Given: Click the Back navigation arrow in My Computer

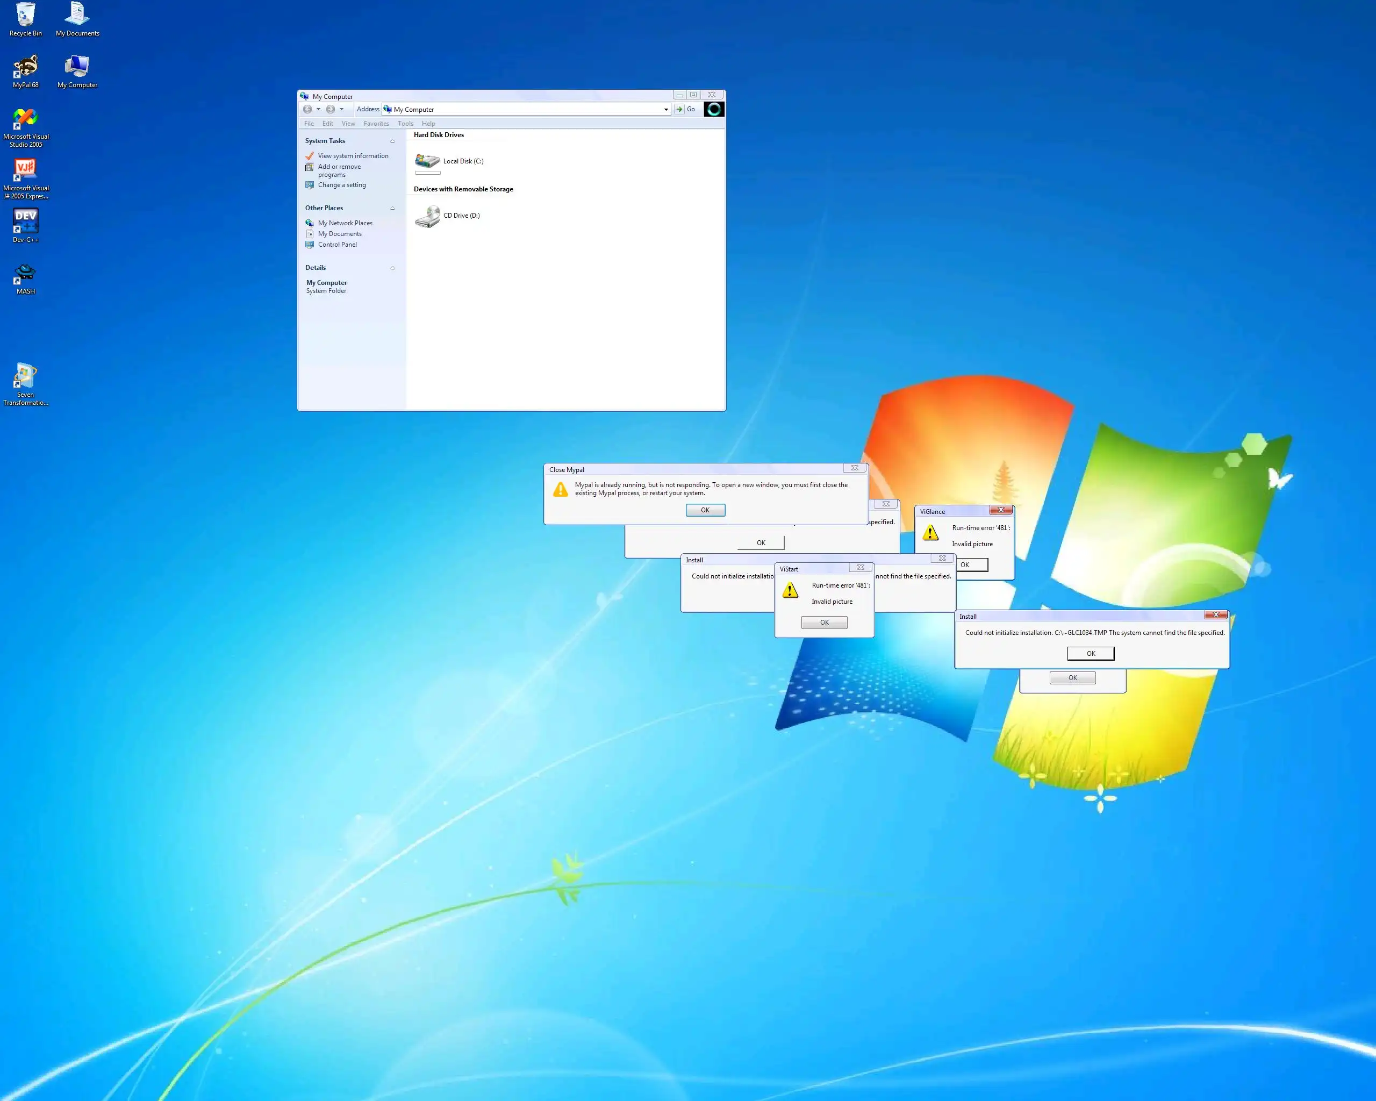Looking at the screenshot, I should tap(307, 109).
